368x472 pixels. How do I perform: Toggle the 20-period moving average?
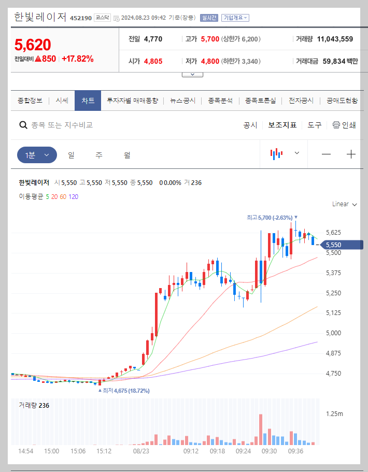56,197
